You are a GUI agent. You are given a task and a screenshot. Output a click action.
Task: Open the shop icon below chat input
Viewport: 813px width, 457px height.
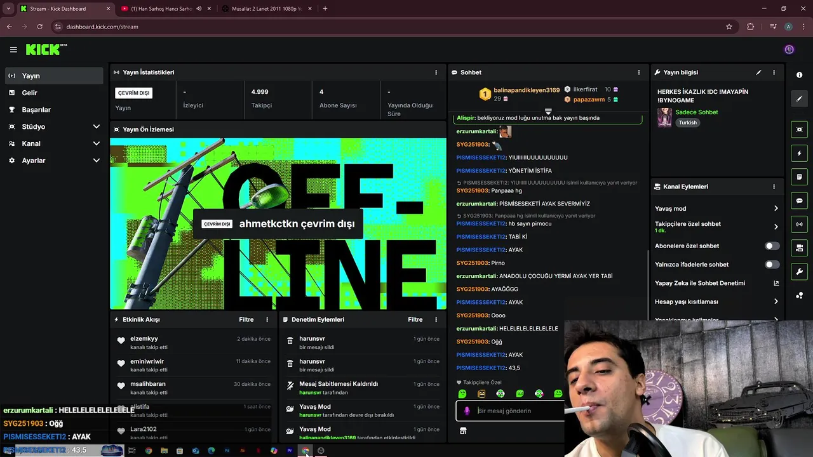(x=463, y=431)
